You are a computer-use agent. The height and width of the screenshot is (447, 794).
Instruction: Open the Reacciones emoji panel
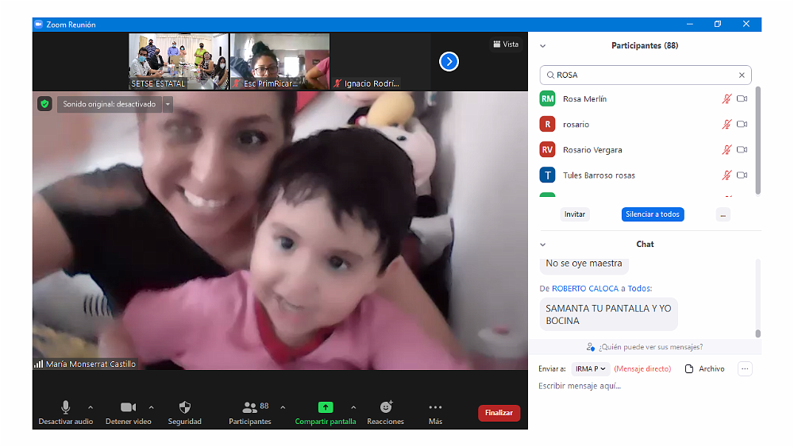385,407
